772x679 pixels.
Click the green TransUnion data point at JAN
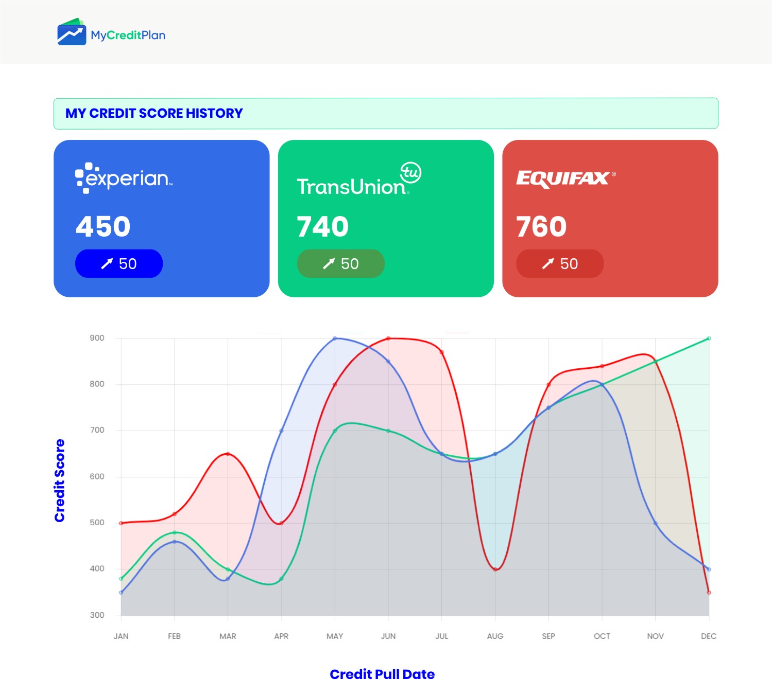click(121, 579)
